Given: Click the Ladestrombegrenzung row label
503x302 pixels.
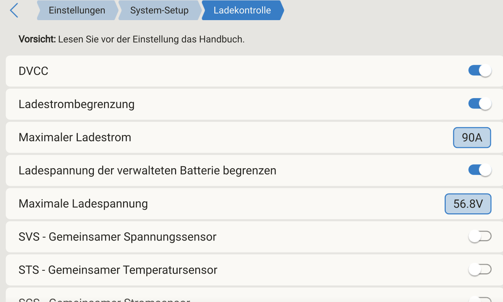Looking at the screenshot, I should 77,104.
